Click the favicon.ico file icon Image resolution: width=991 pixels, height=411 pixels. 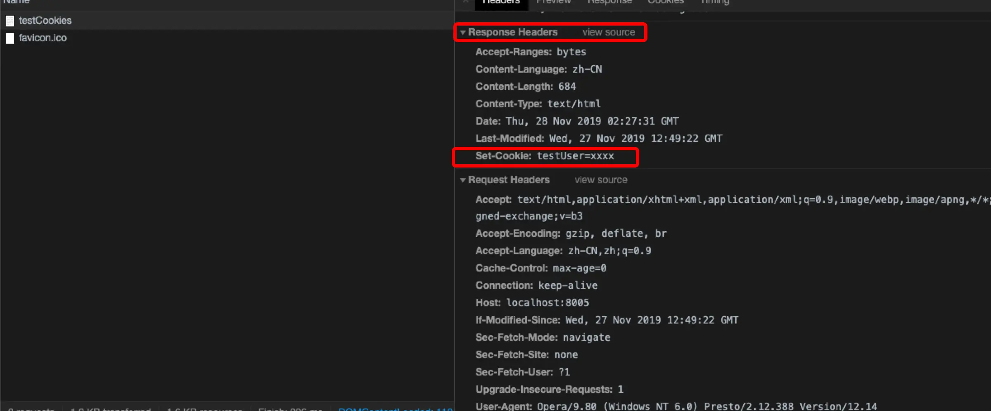(x=10, y=38)
